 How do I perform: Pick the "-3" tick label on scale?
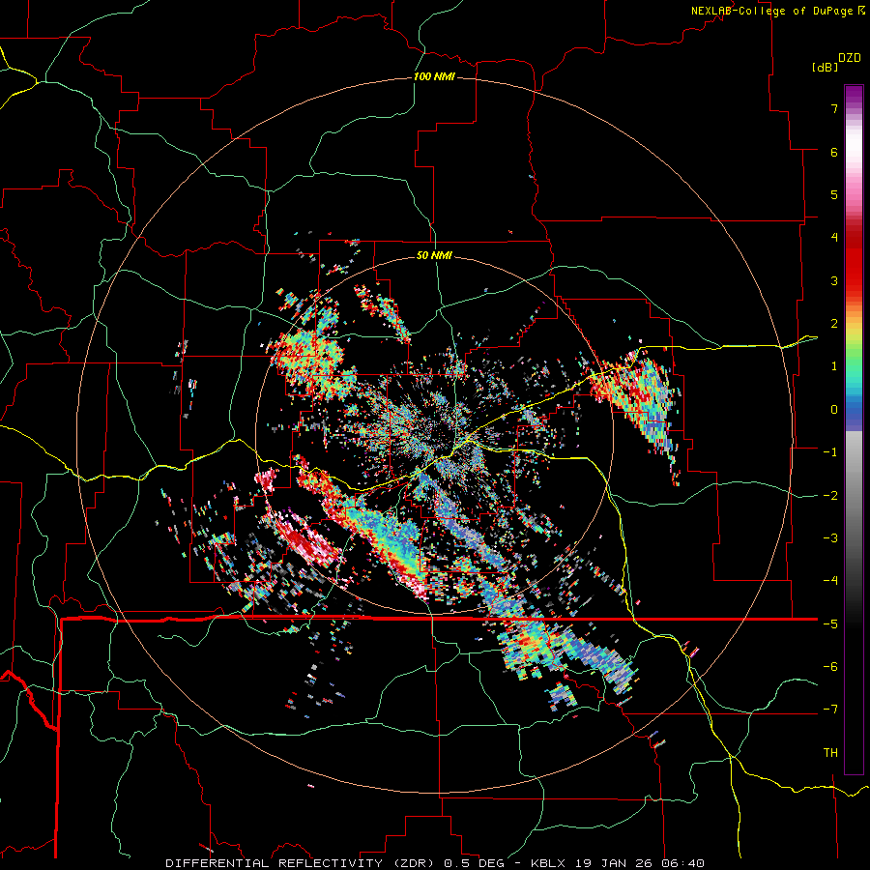(830, 538)
